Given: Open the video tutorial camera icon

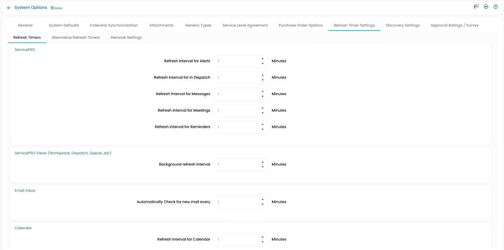Looking at the screenshot, I should pos(486,7).
